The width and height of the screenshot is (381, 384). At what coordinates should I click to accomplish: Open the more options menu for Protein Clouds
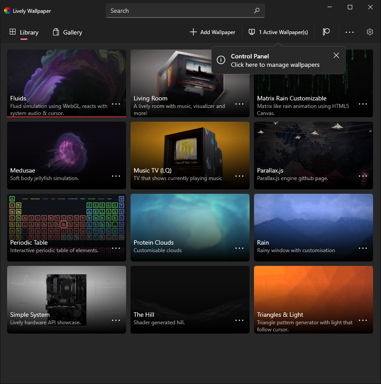tap(239, 248)
